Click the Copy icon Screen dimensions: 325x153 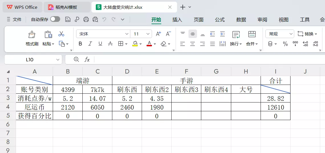(62, 44)
